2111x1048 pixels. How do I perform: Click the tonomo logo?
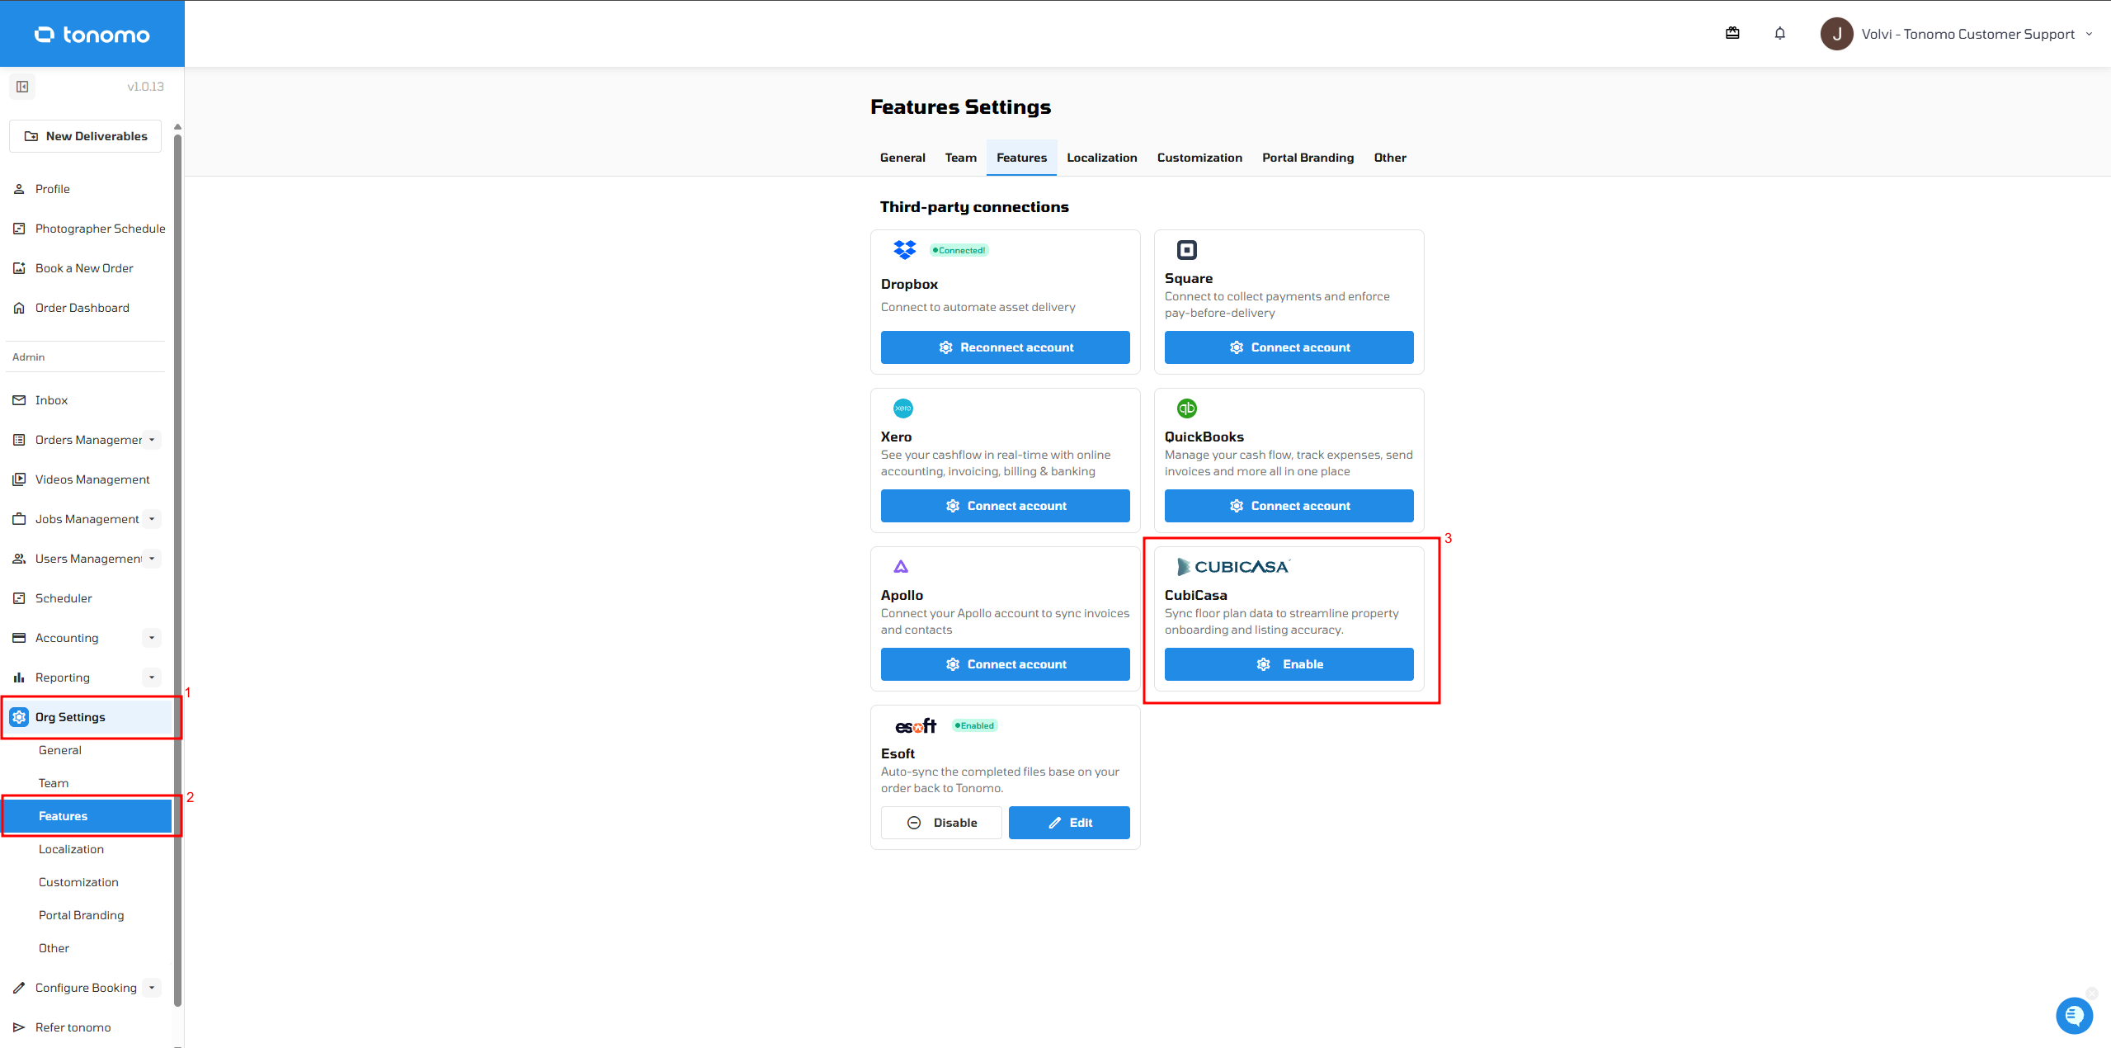click(92, 34)
